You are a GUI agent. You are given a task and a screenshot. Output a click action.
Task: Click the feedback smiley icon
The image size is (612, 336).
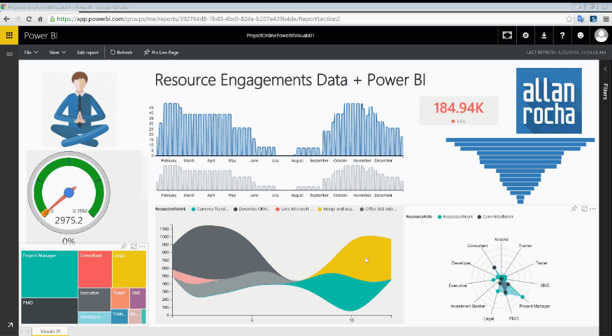point(581,35)
